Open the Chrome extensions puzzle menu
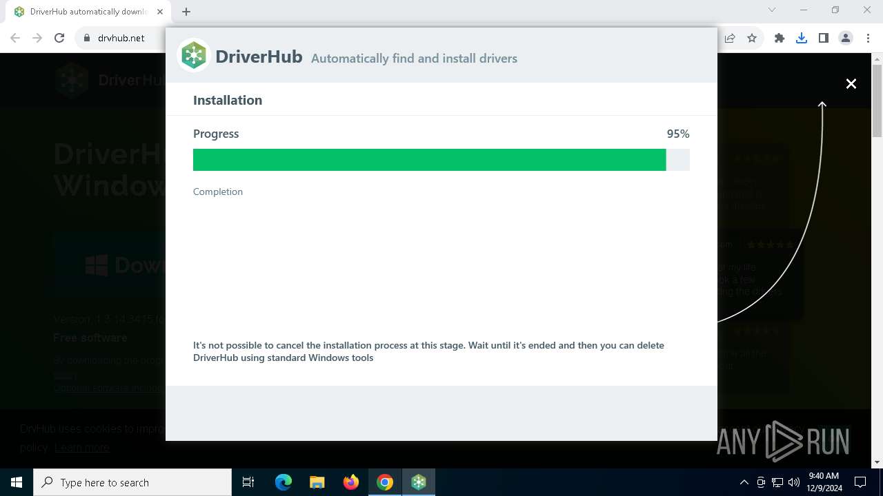This screenshot has height=496, width=883. (780, 38)
